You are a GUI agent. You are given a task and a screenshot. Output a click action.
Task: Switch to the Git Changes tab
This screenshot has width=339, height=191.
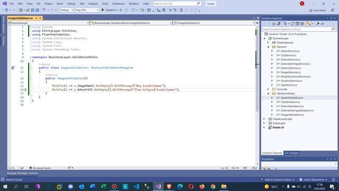coord(291,153)
